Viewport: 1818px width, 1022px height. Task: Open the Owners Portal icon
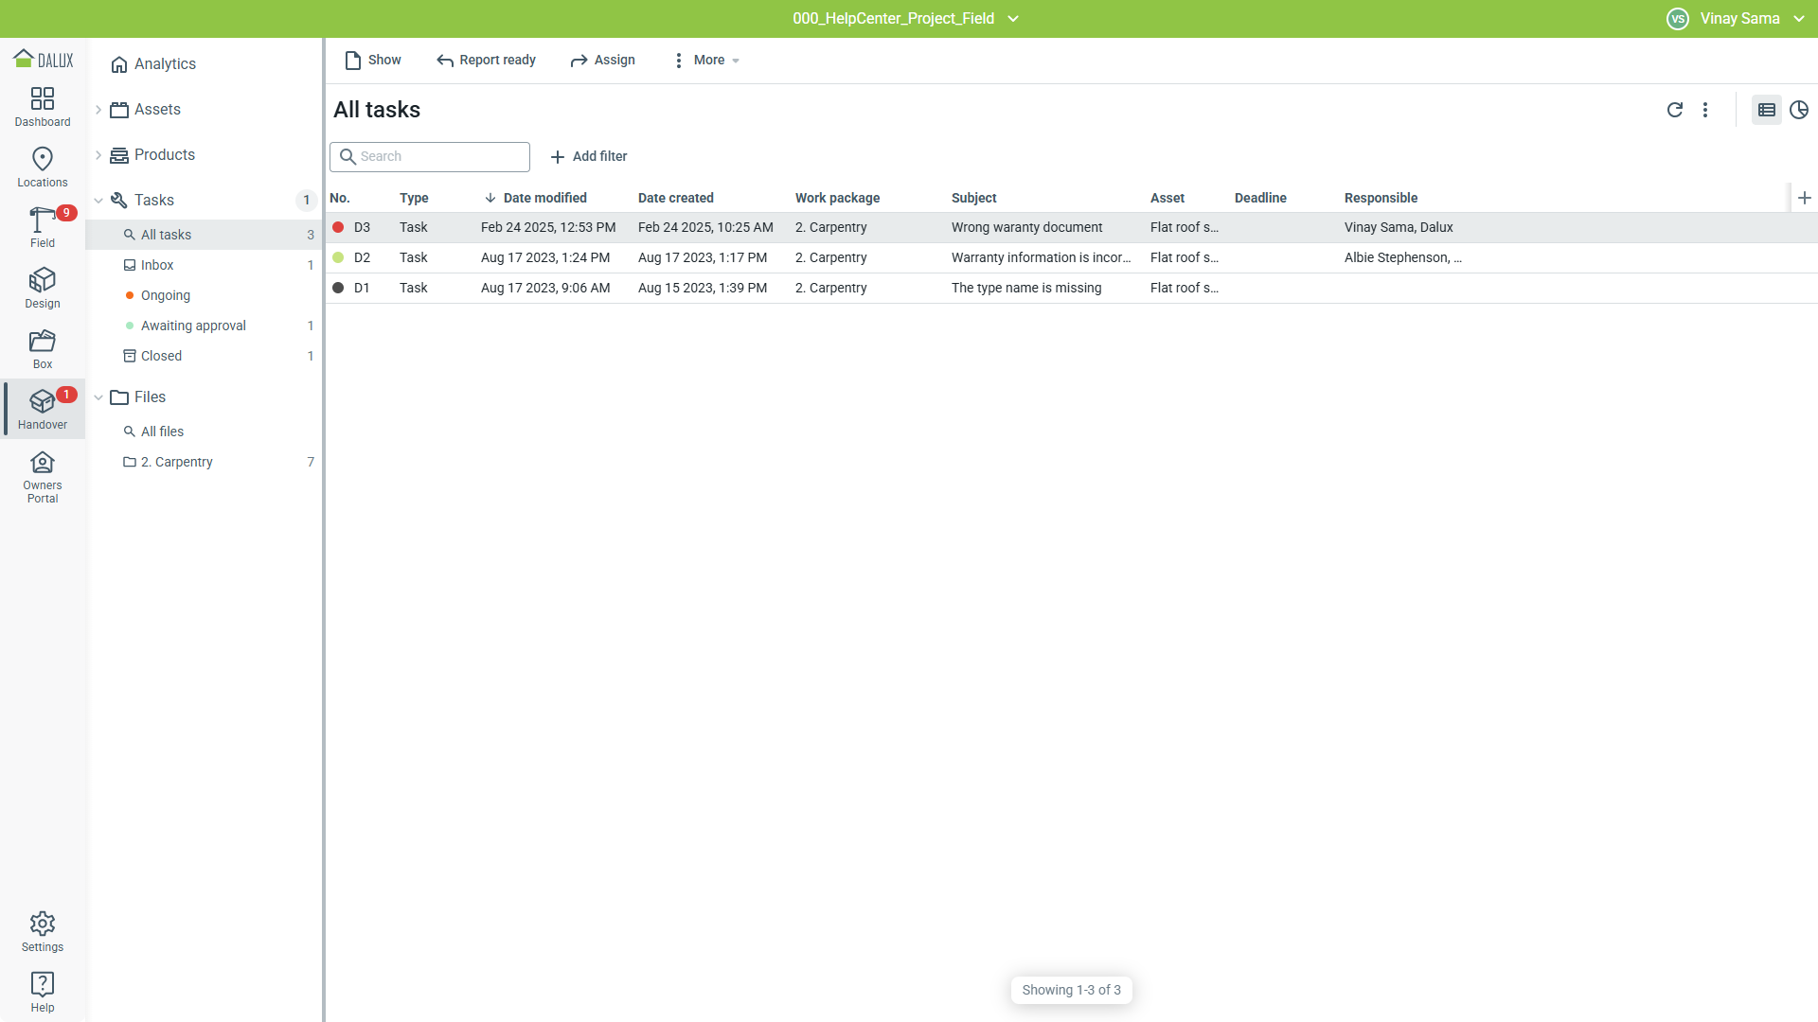[43, 463]
